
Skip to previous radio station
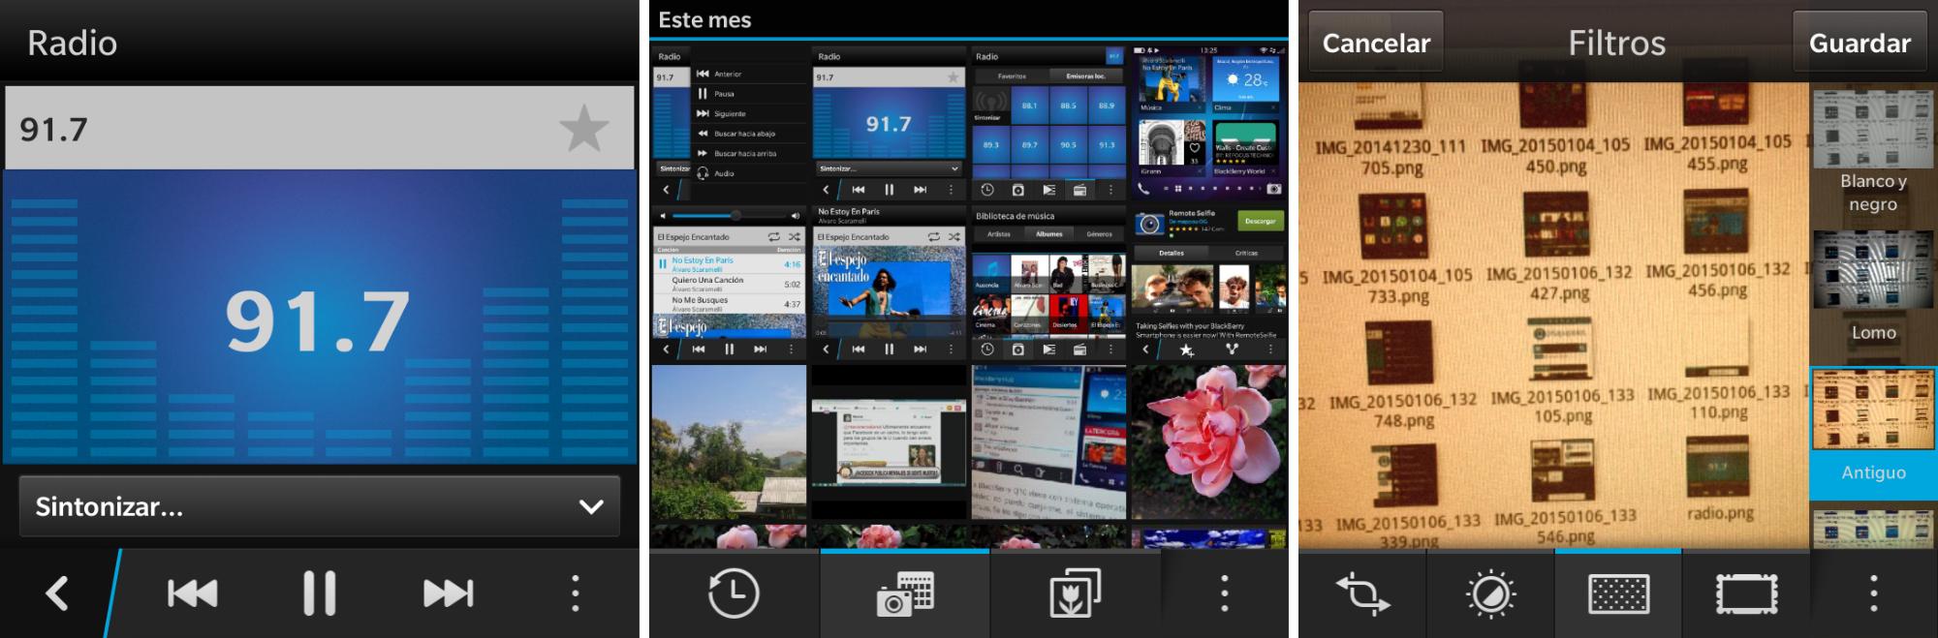192,593
